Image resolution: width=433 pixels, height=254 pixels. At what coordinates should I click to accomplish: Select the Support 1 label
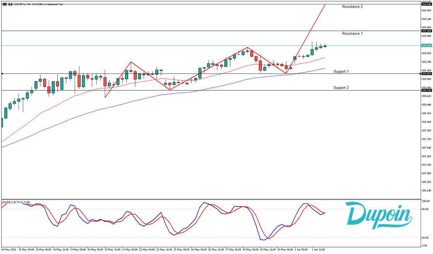pos(341,72)
